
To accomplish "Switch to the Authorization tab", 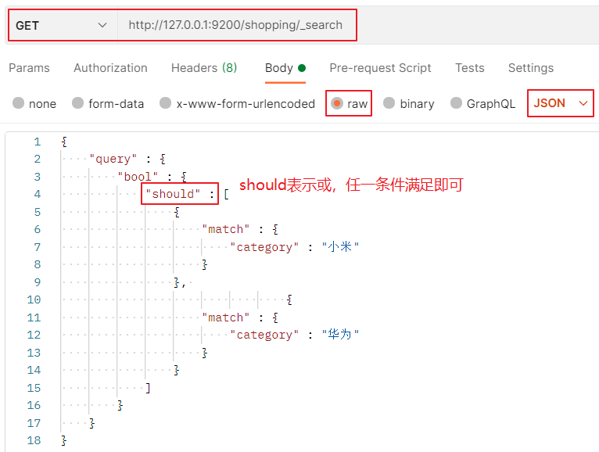I will click(x=110, y=68).
